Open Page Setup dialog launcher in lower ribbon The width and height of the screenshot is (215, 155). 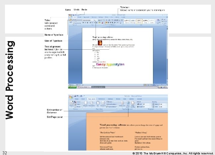coord(117,109)
